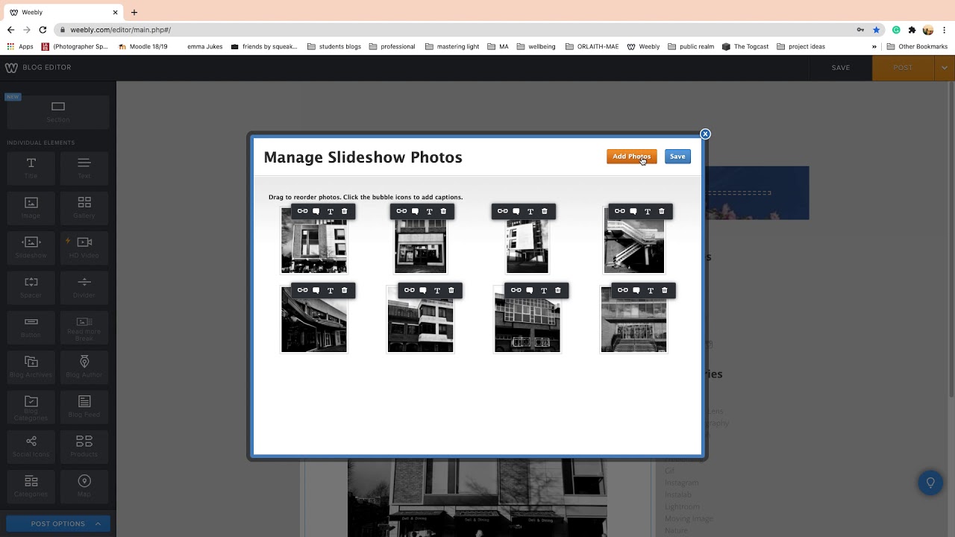Viewport: 955px width, 537px height.
Task: Open the project ideas bookmarks folder
Action: 801,46
